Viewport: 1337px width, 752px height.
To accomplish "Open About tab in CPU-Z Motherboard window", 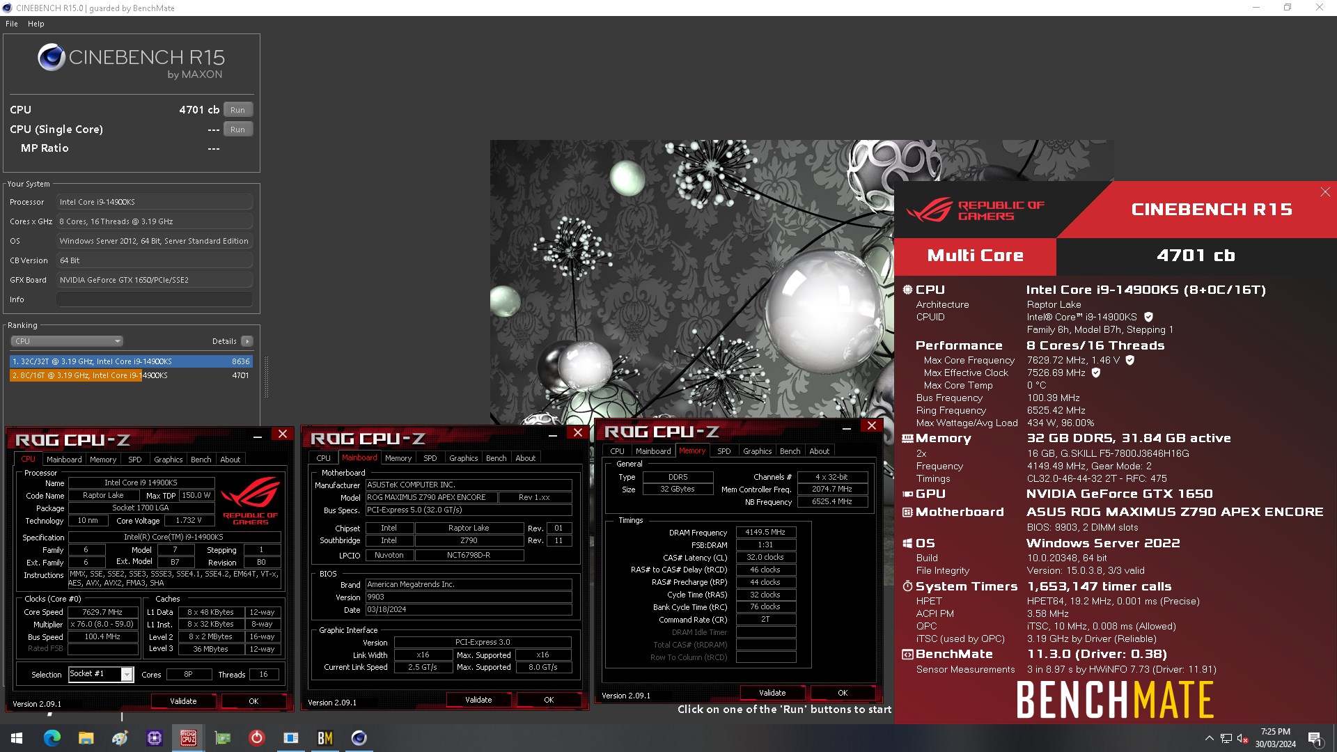I will [526, 458].
